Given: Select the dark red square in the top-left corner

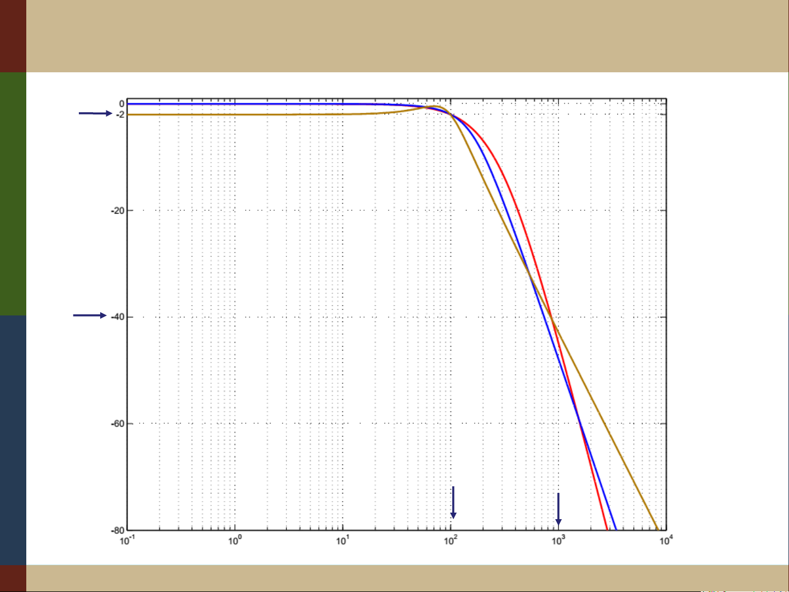Looking at the screenshot, I should 13,36.
